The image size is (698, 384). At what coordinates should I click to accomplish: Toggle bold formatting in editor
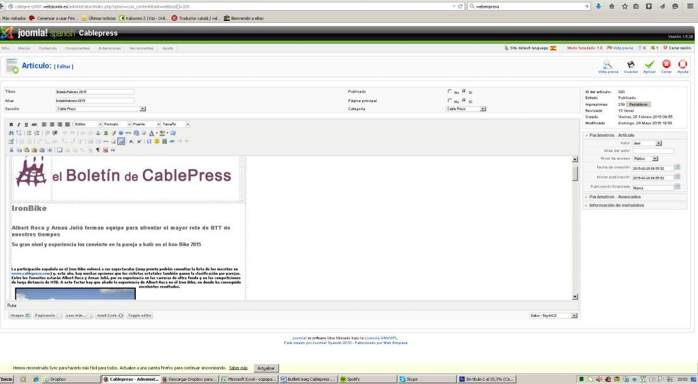(x=11, y=124)
